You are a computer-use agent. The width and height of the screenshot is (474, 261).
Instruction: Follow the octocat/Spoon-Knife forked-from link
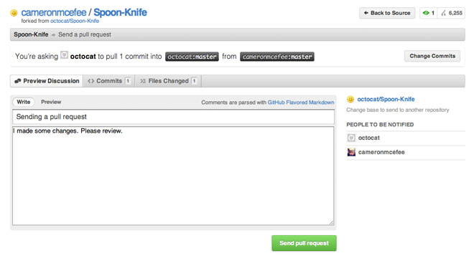(75, 21)
